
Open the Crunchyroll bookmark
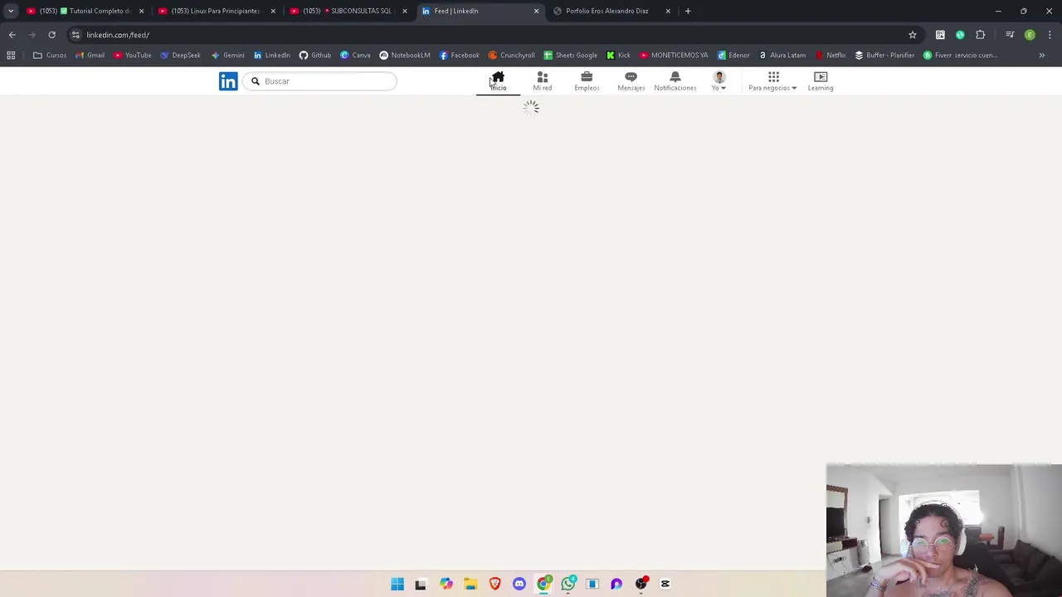511,56
